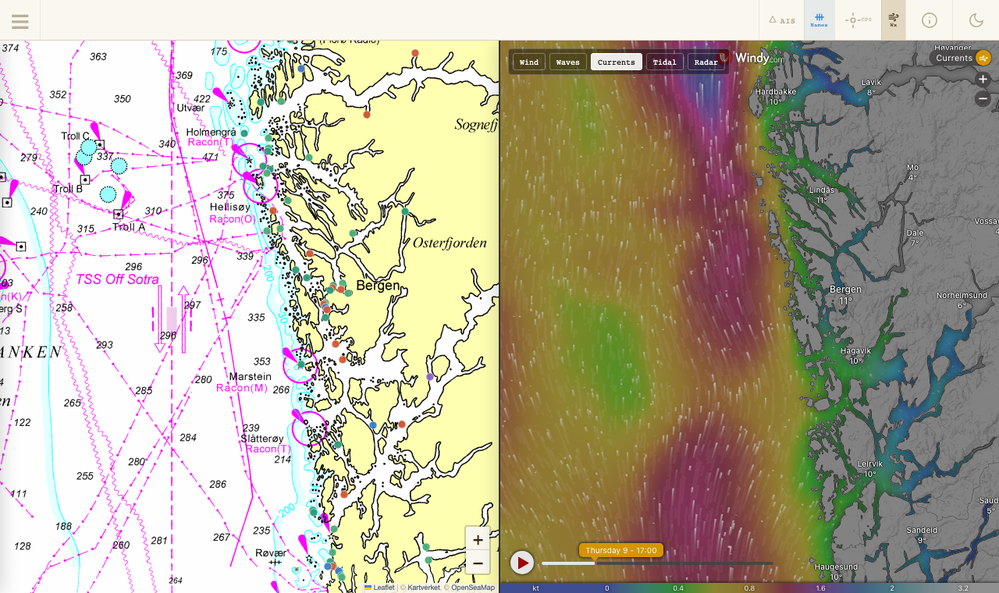Screen dimensions: 999x593
Task: Click Sandeid 9° on Windy map
Action: point(922,535)
